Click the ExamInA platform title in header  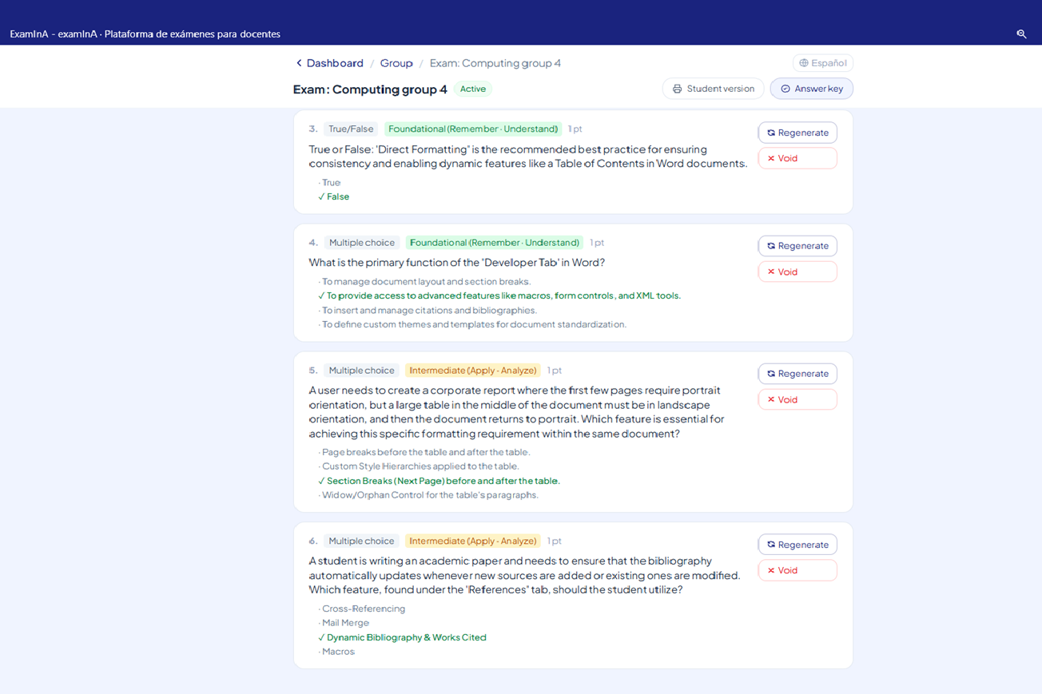point(145,34)
